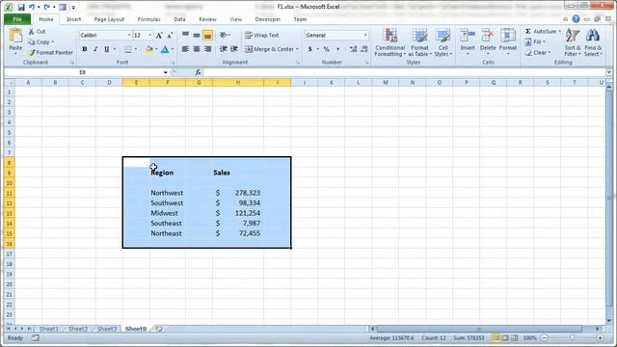Viewport: 617px width, 347px height.
Task: Click the Name Box showing E8
Action: (x=82, y=72)
